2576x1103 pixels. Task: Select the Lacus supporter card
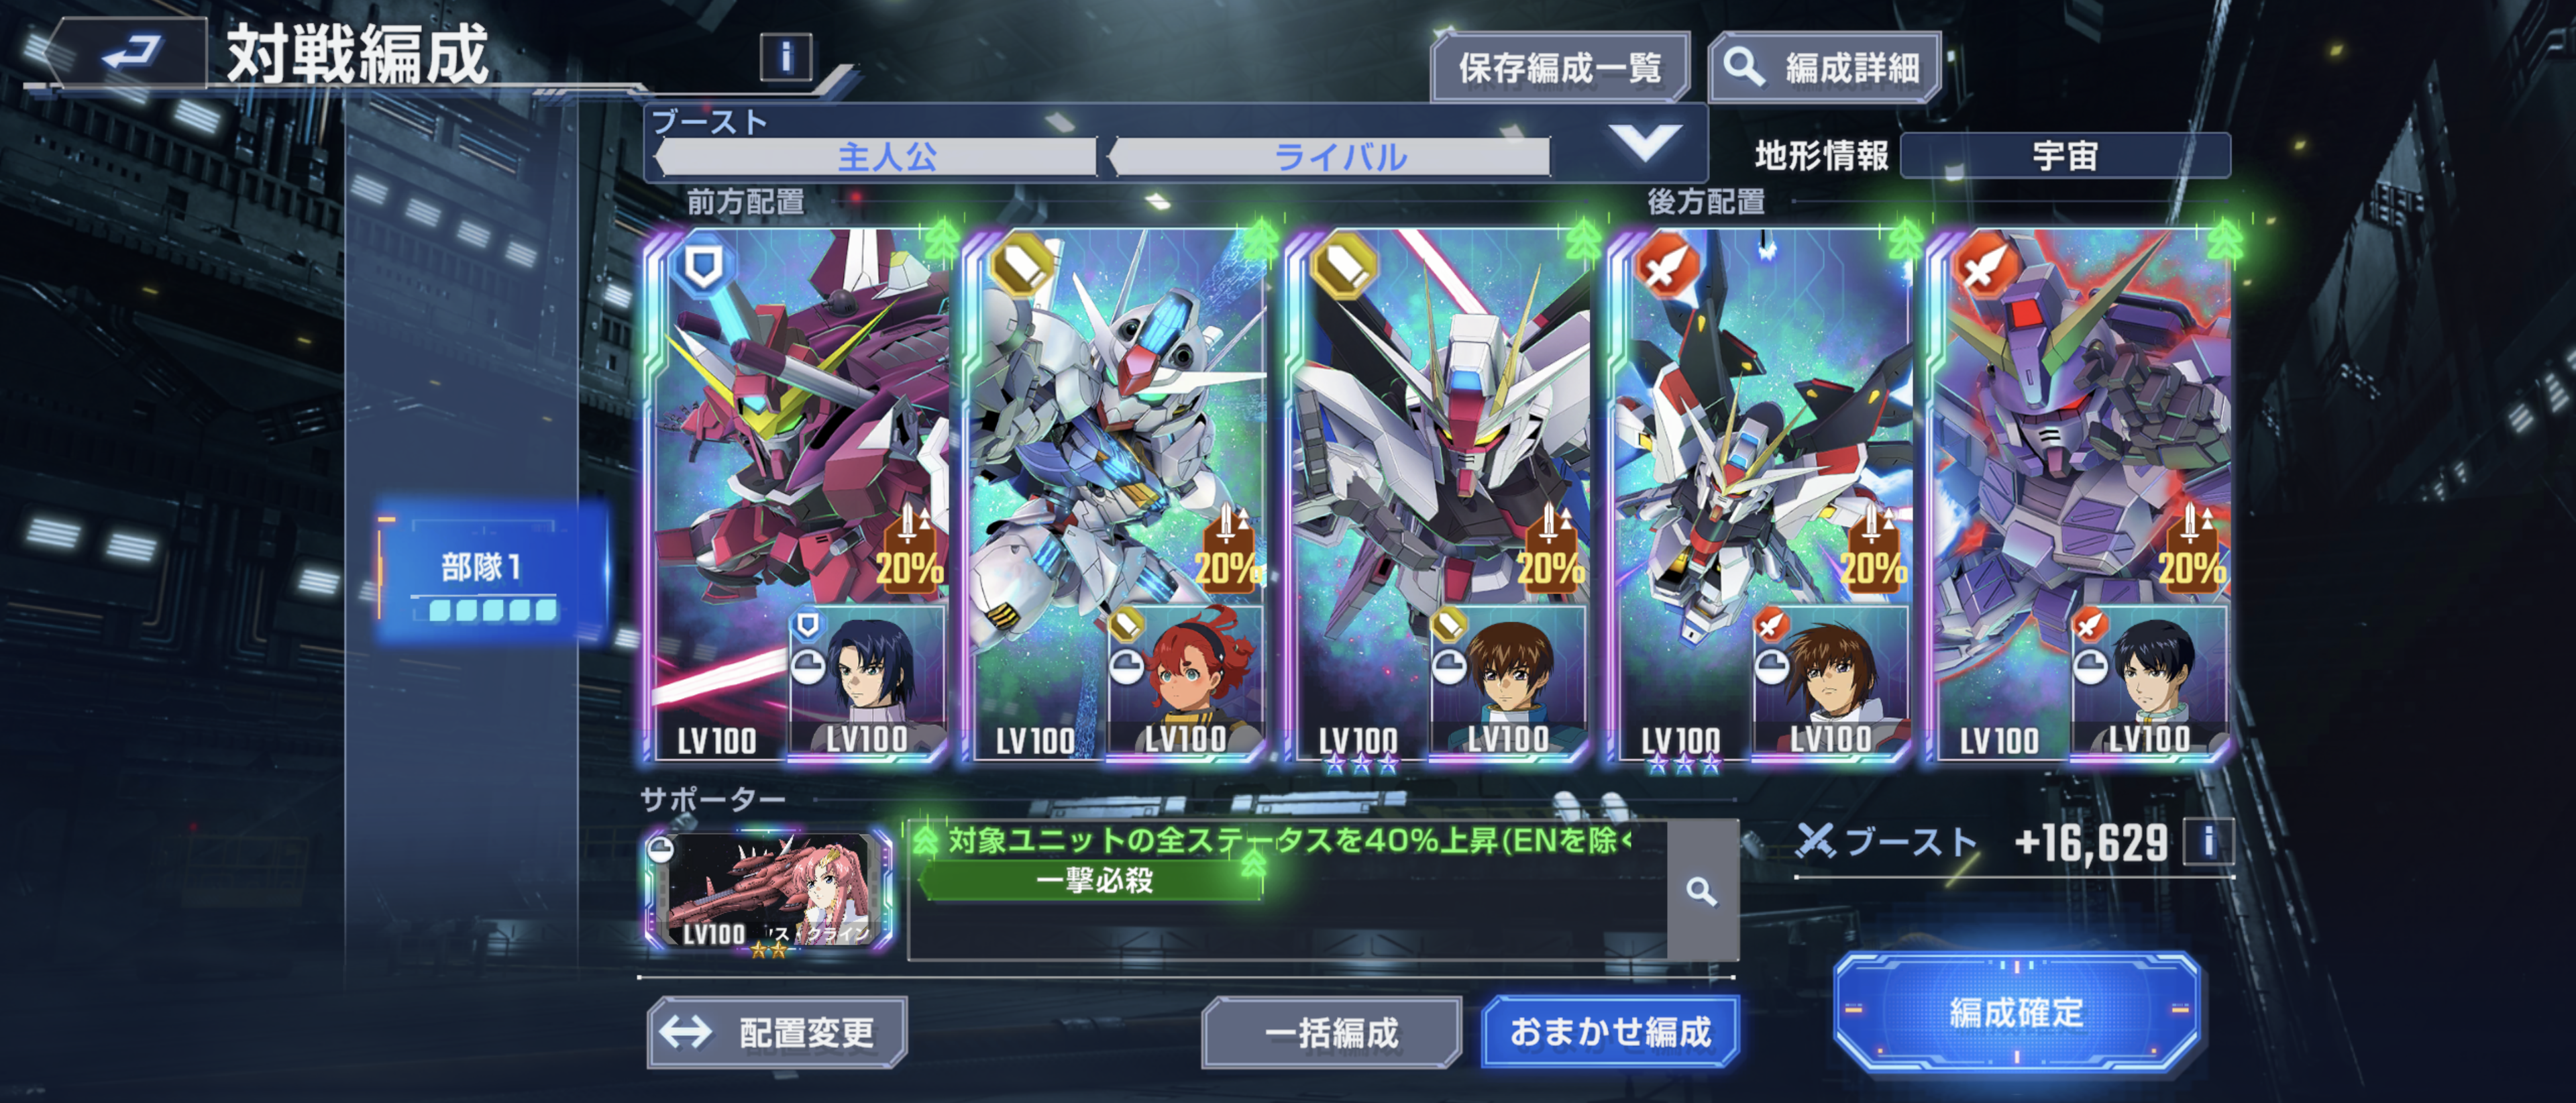(x=769, y=890)
